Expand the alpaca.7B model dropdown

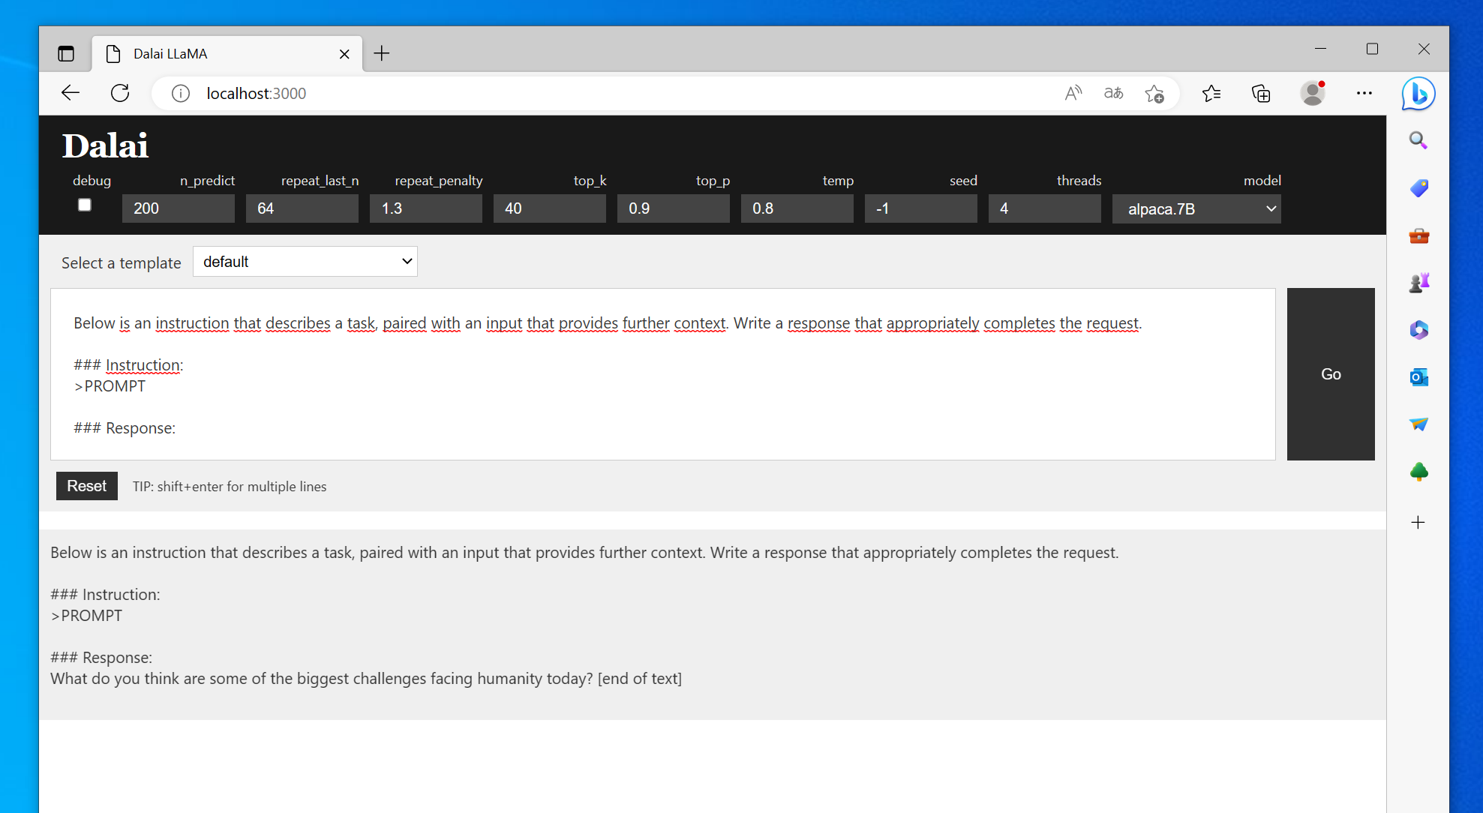click(x=1196, y=208)
